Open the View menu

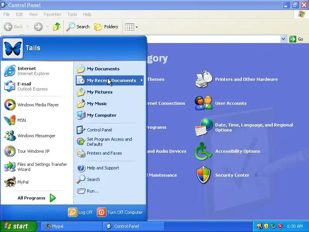click(33, 14)
